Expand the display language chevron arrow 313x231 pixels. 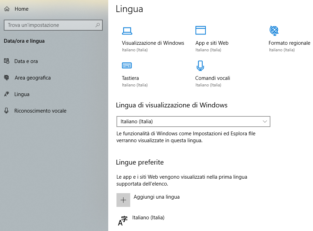tap(265, 122)
